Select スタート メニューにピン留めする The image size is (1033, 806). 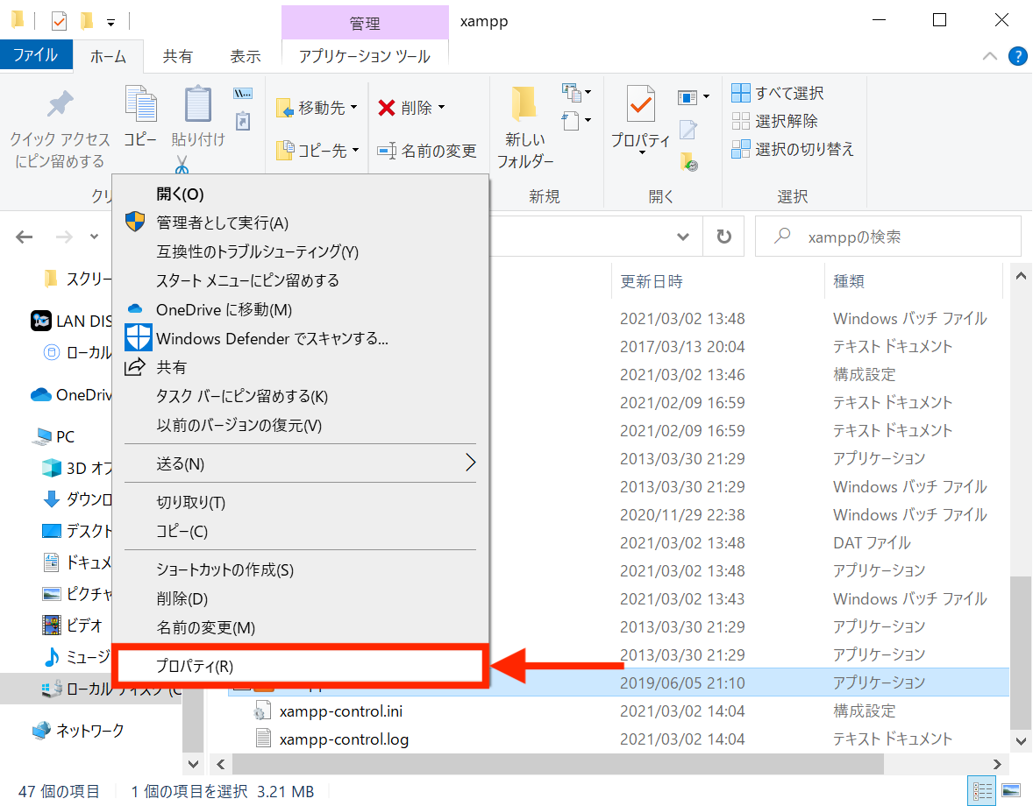click(x=301, y=281)
